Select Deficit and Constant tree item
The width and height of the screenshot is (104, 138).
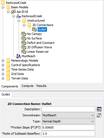41,43
